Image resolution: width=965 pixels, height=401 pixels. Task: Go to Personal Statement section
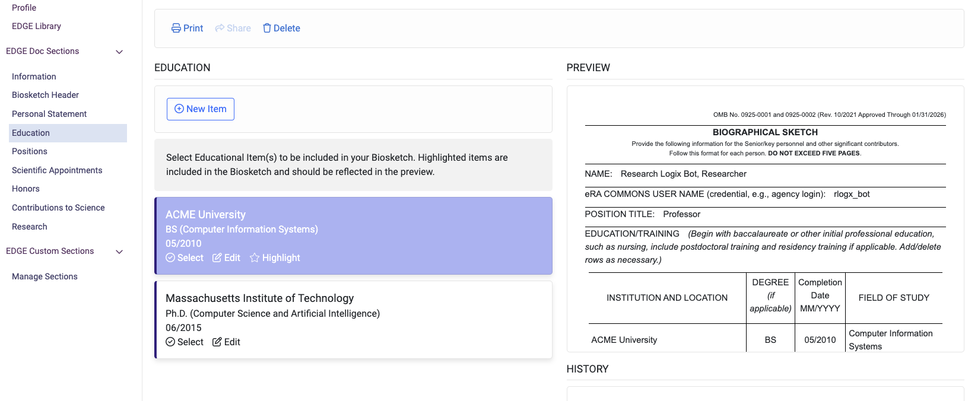49,114
